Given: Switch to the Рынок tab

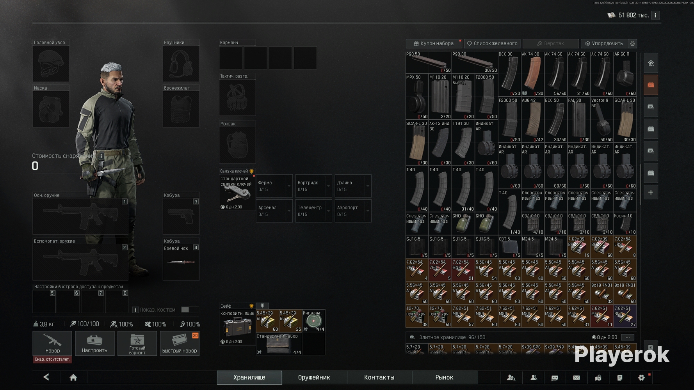Looking at the screenshot, I should pos(444,378).
